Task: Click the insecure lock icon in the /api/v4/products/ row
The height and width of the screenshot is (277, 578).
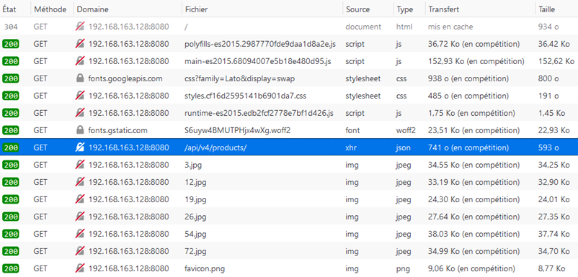Action: pos(80,147)
